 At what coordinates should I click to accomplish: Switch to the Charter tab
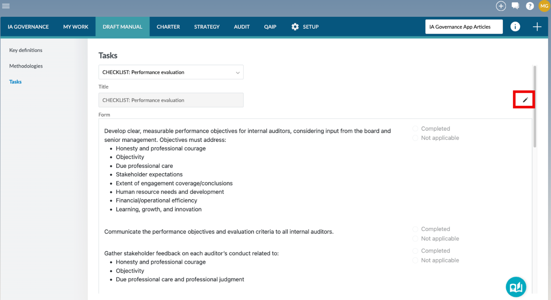(x=168, y=27)
